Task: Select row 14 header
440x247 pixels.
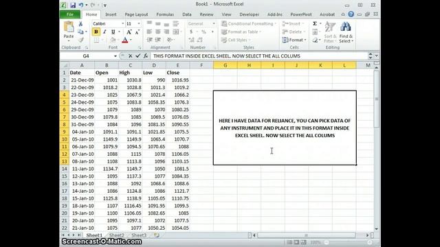Action: pos(64,169)
